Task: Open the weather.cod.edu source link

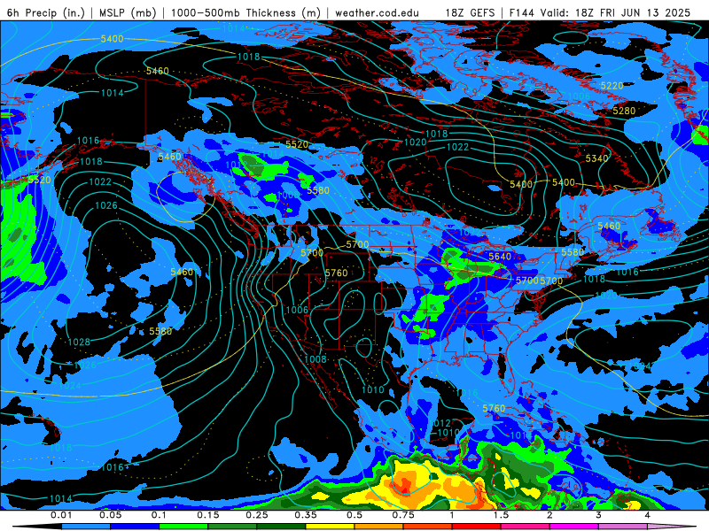Action: point(377,12)
